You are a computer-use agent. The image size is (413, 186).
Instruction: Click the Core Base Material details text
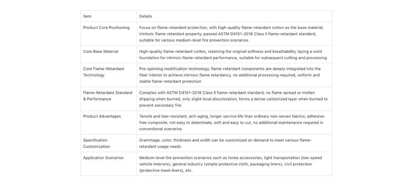[233, 55]
